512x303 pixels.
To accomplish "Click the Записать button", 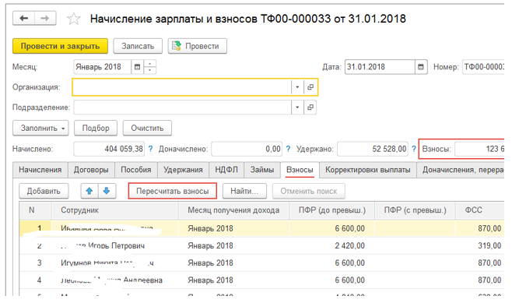I will (x=138, y=46).
